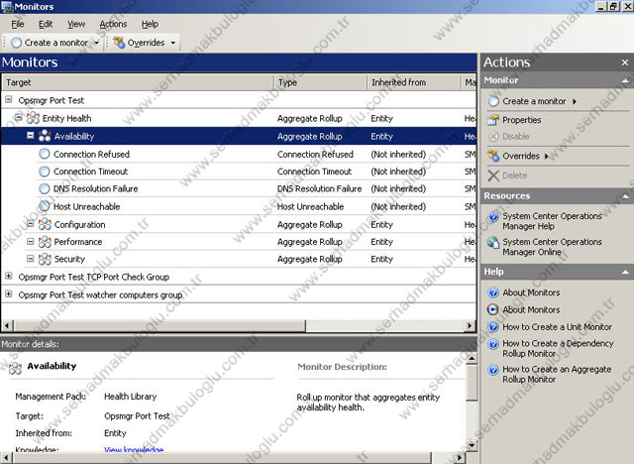
Task: Click the Properties icon in Actions pane
Action: tap(493, 120)
